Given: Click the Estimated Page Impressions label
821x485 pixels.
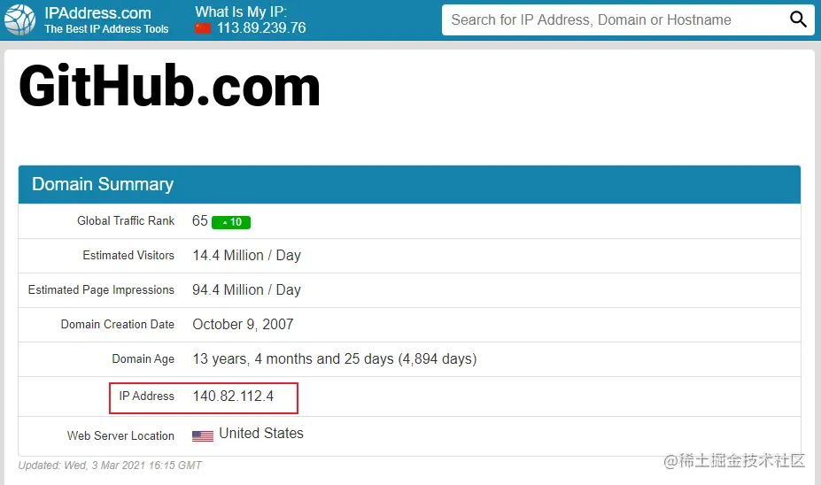Looking at the screenshot, I should (101, 289).
